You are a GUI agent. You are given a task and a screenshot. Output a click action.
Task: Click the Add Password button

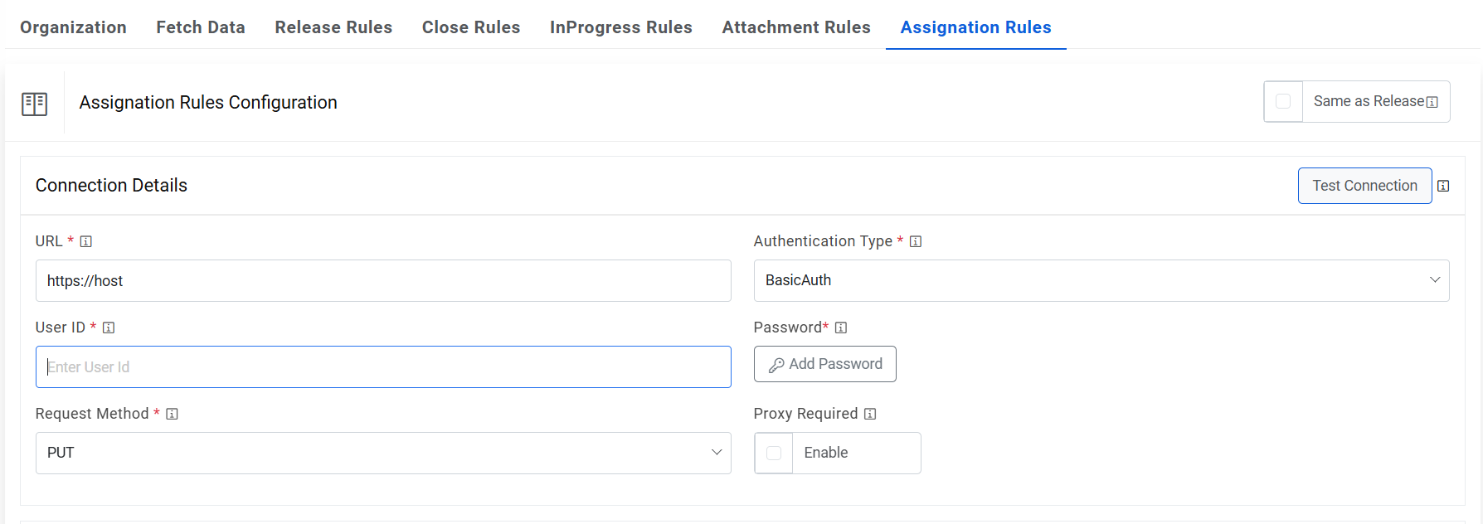click(825, 364)
